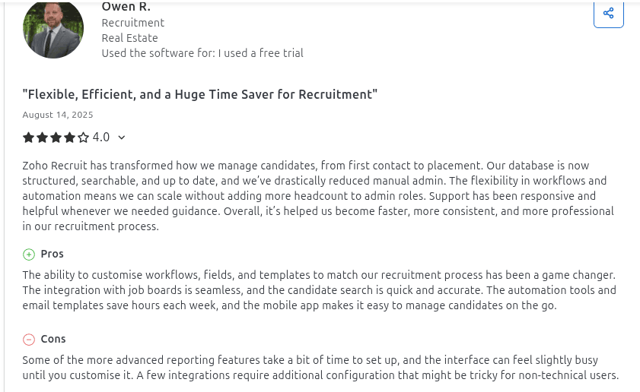This screenshot has width=640, height=392.
Task: Click the third filled rating star
Action: point(56,138)
